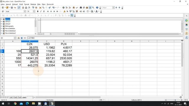
Task: Toggle Italic formatting
Action: (41, 11)
